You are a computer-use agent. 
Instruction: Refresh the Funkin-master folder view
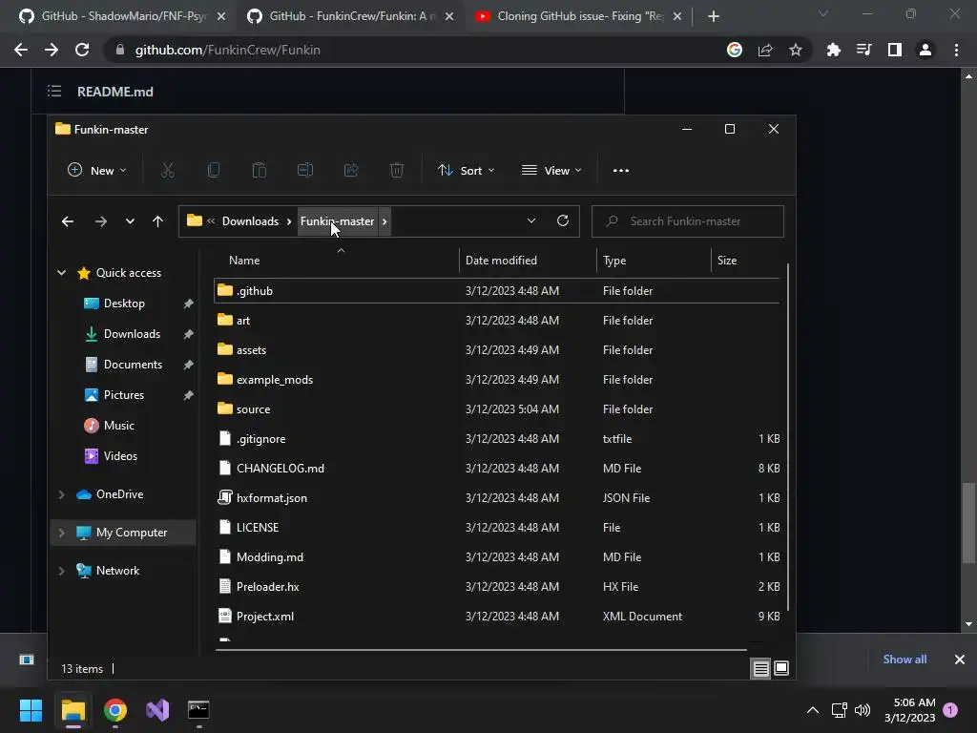point(563,220)
